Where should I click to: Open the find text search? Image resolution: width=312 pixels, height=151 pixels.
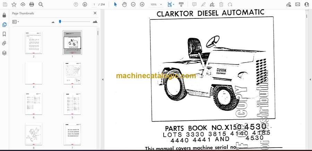coord(41,5)
